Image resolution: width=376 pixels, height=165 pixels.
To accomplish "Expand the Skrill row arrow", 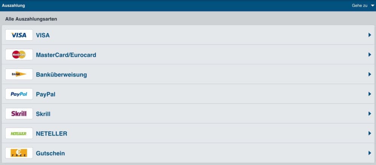I will pos(370,113).
